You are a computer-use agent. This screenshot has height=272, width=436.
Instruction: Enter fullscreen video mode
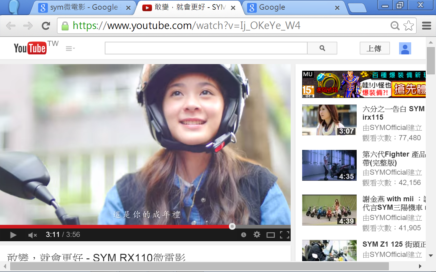click(285, 235)
